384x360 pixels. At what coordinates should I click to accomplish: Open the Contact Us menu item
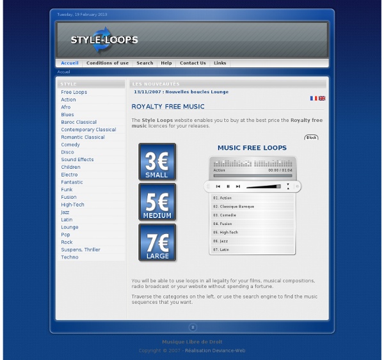(x=193, y=63)
